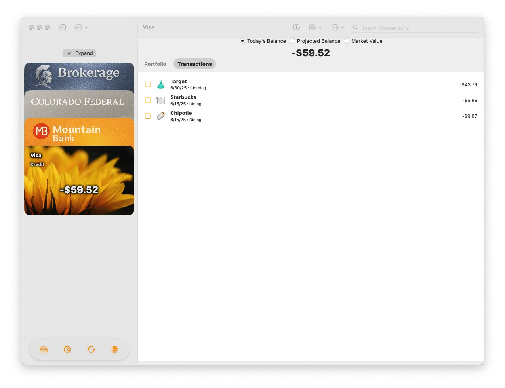The height and width of the screenshot is (388, 505).
Task: Switch to the Transactions tab
Action: [194, 64]
